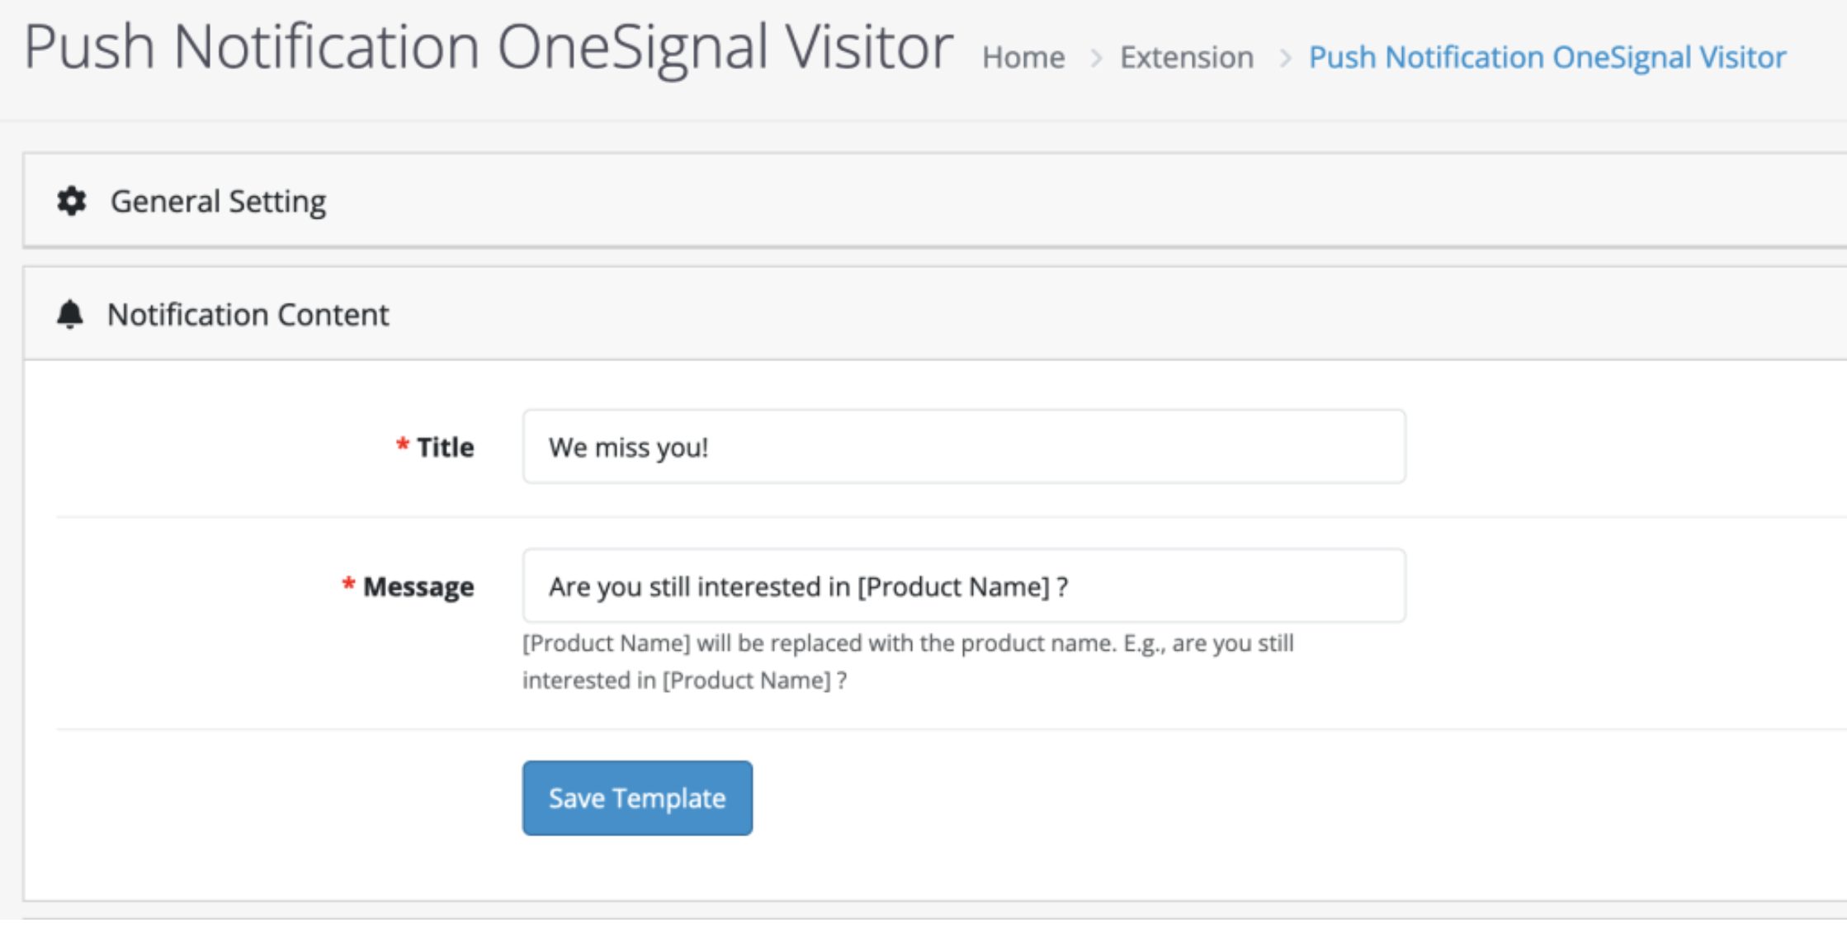
Task: Click the red asterisk next to Title
Action: coord(403,445)
